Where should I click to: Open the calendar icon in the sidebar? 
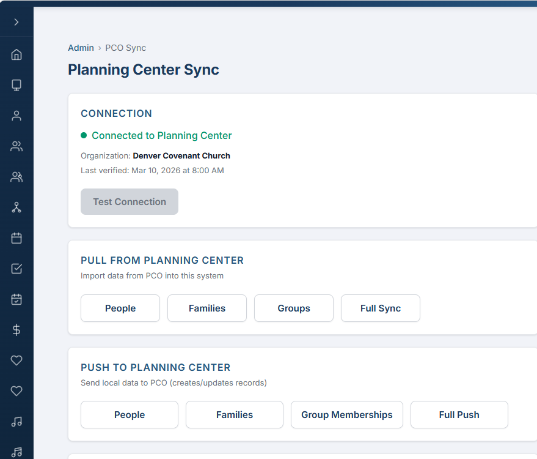pos(16,238)
